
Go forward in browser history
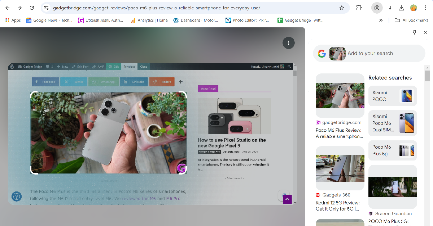click(19, 8)
